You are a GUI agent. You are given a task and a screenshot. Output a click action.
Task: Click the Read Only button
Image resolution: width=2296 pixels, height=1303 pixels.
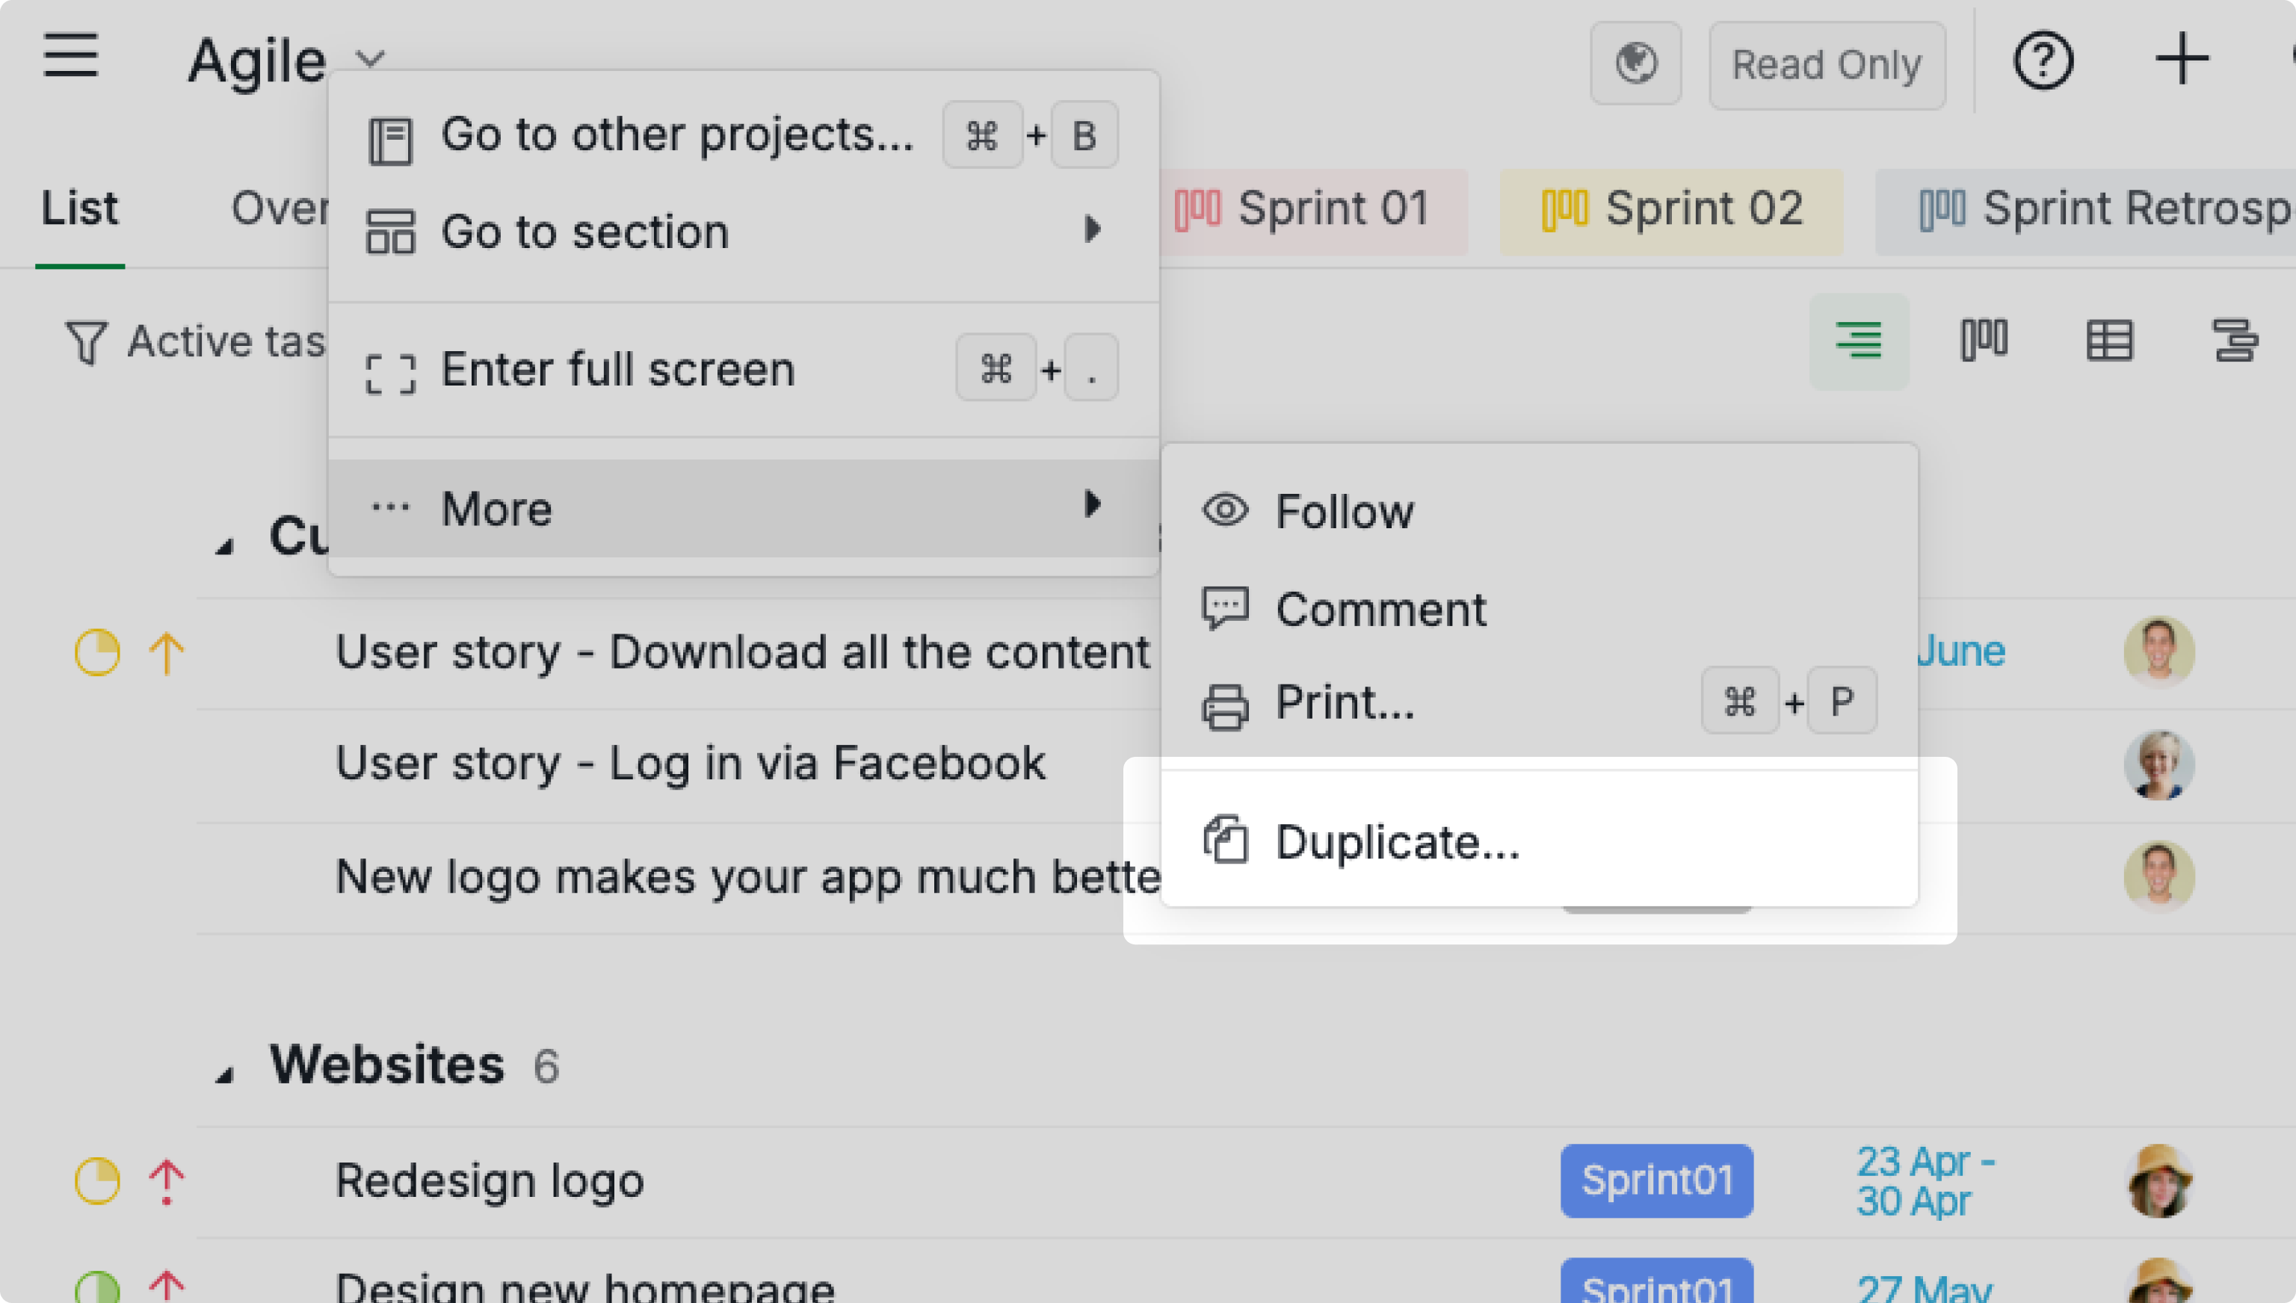[1826, 64]
